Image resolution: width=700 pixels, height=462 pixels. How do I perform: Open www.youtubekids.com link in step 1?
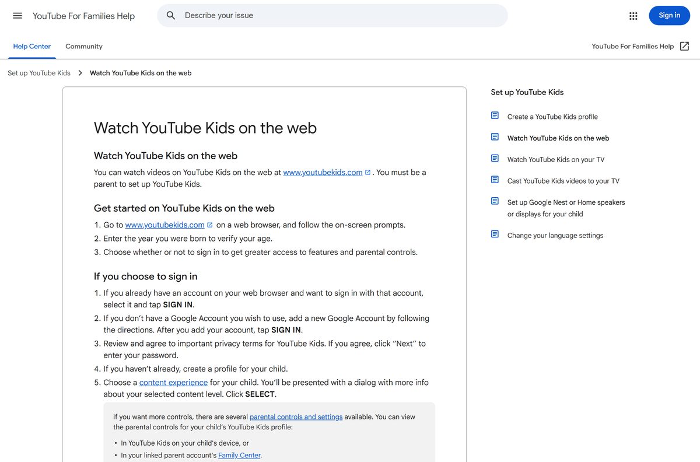(164, 225)
